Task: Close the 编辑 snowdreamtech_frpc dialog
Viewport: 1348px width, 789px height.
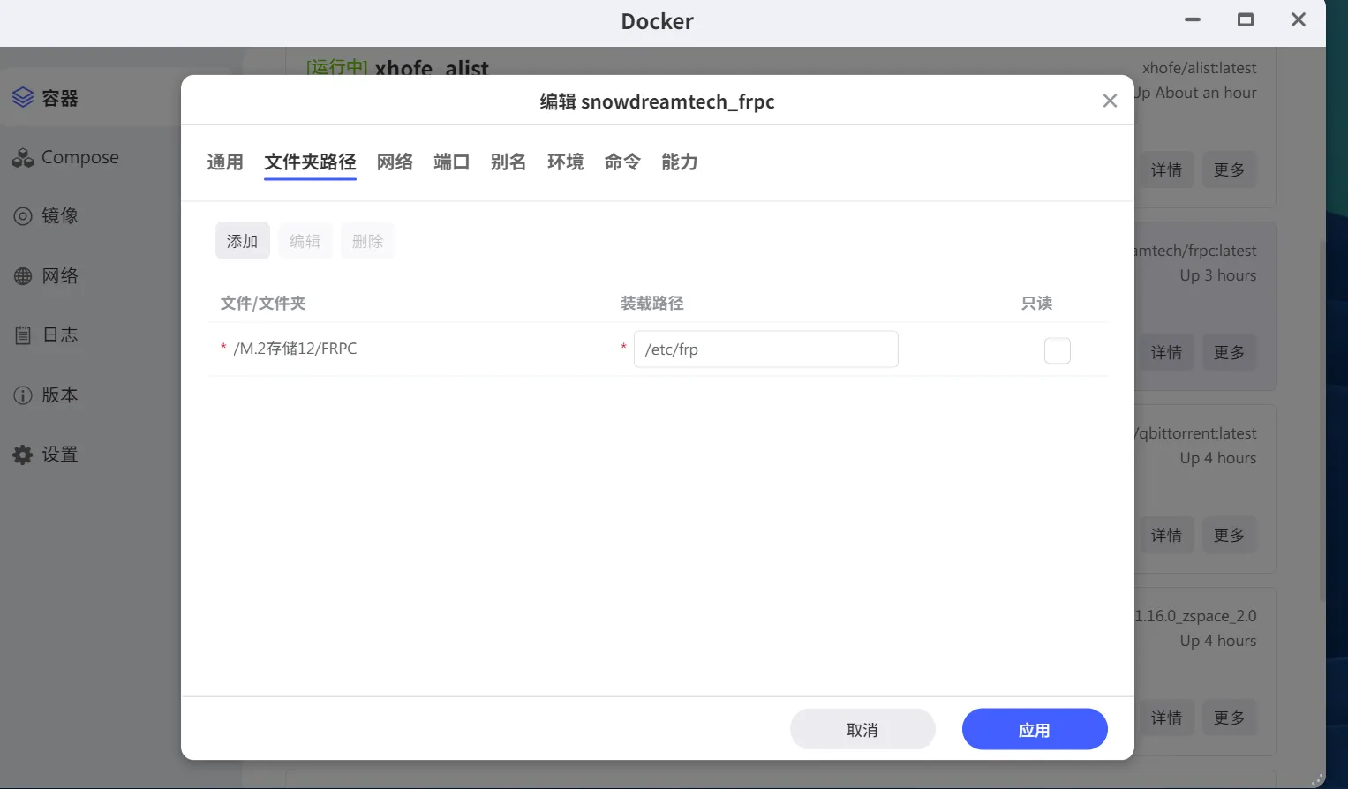Action: [1109, 100]
